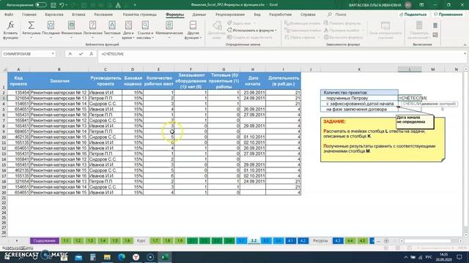Switch to the Page Layout (Разметка страницы) tab
This screenshot has width=469, height=263.
click(x=139, y=15)
